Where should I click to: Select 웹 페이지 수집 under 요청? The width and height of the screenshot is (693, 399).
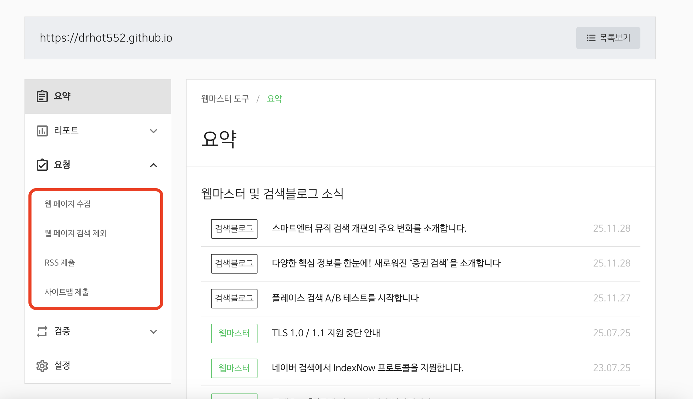point(68,204)
